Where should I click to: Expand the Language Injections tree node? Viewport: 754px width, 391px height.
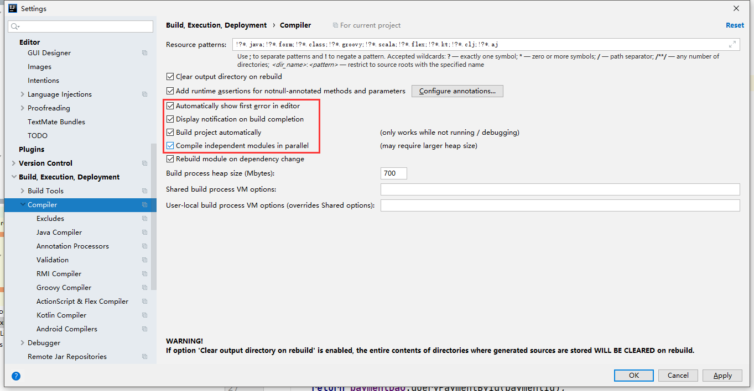click(22, 94)
